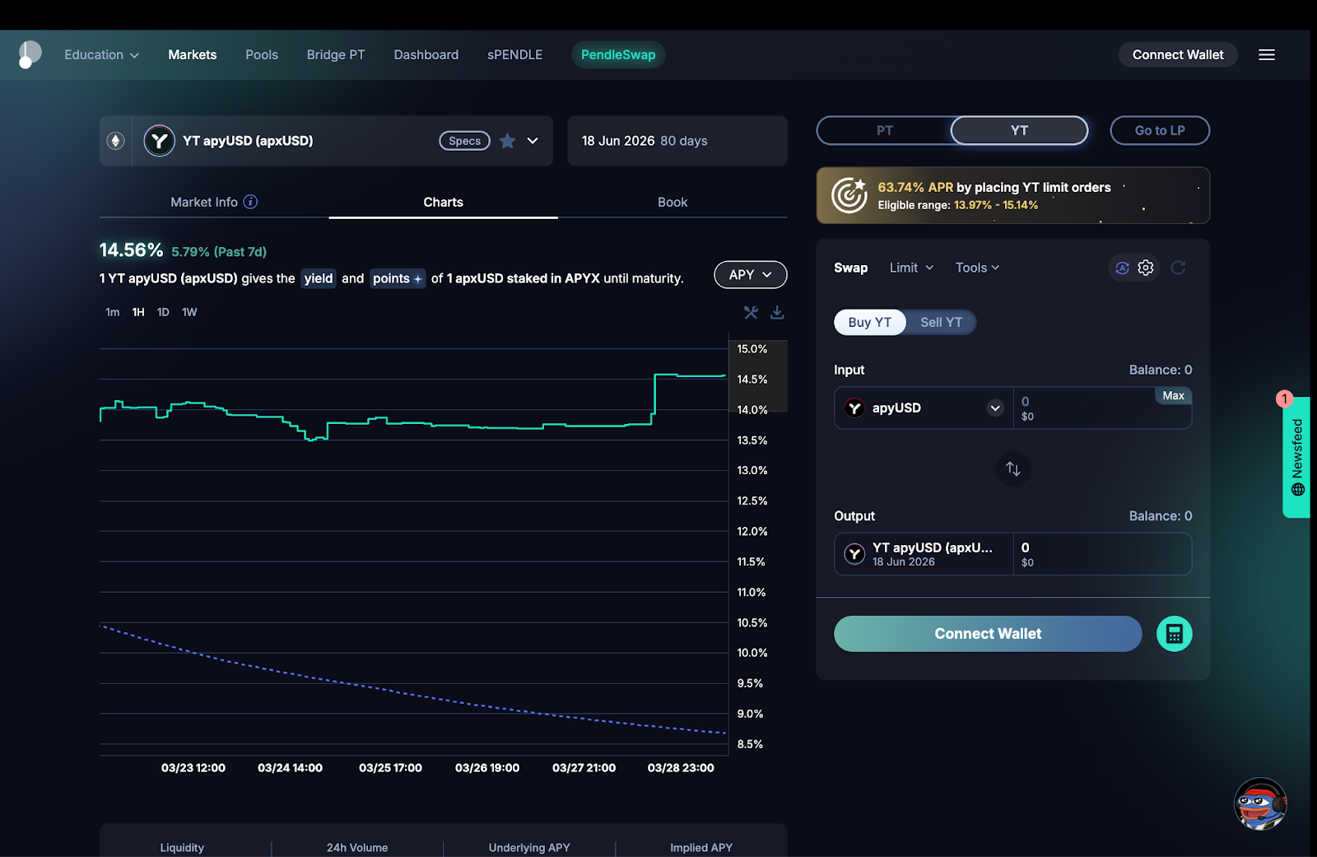
Task: Refresh swap quote icon
Action: [1178, 268]
